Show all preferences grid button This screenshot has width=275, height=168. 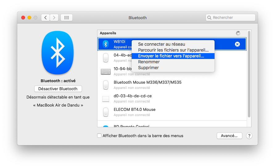click(67, 18)
